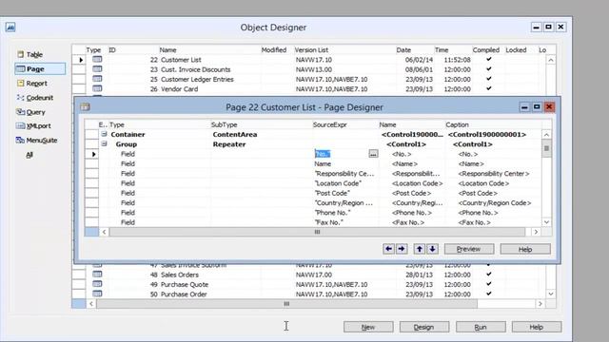The image size is (609, 342).
Task: Click the selected "No." SourceExpr input cell
Action: [x=341, y=154]
